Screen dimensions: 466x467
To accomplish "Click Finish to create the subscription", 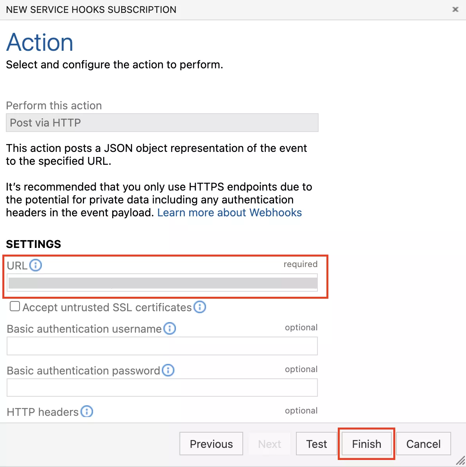I will coord(366,444).
